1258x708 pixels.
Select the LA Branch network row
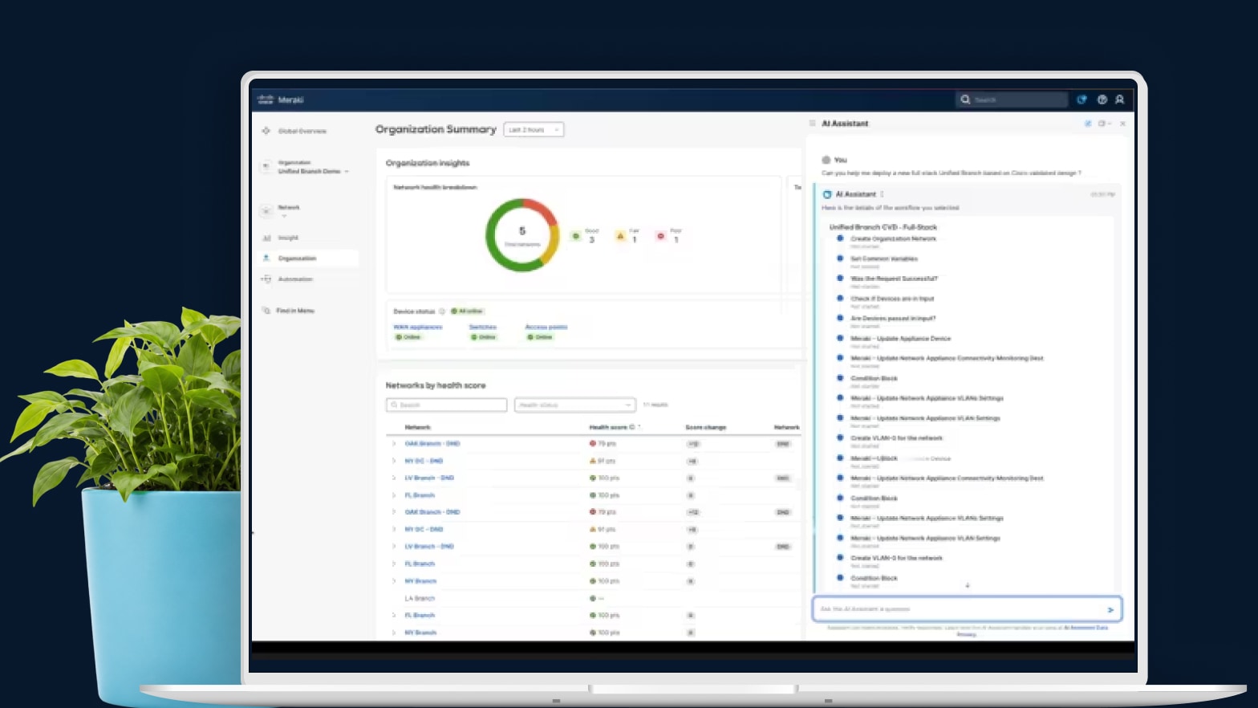click(x=594, y=599)
